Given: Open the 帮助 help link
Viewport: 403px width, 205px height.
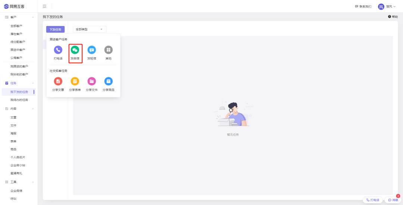Looking at the screenshot, I should click(393, 17).
